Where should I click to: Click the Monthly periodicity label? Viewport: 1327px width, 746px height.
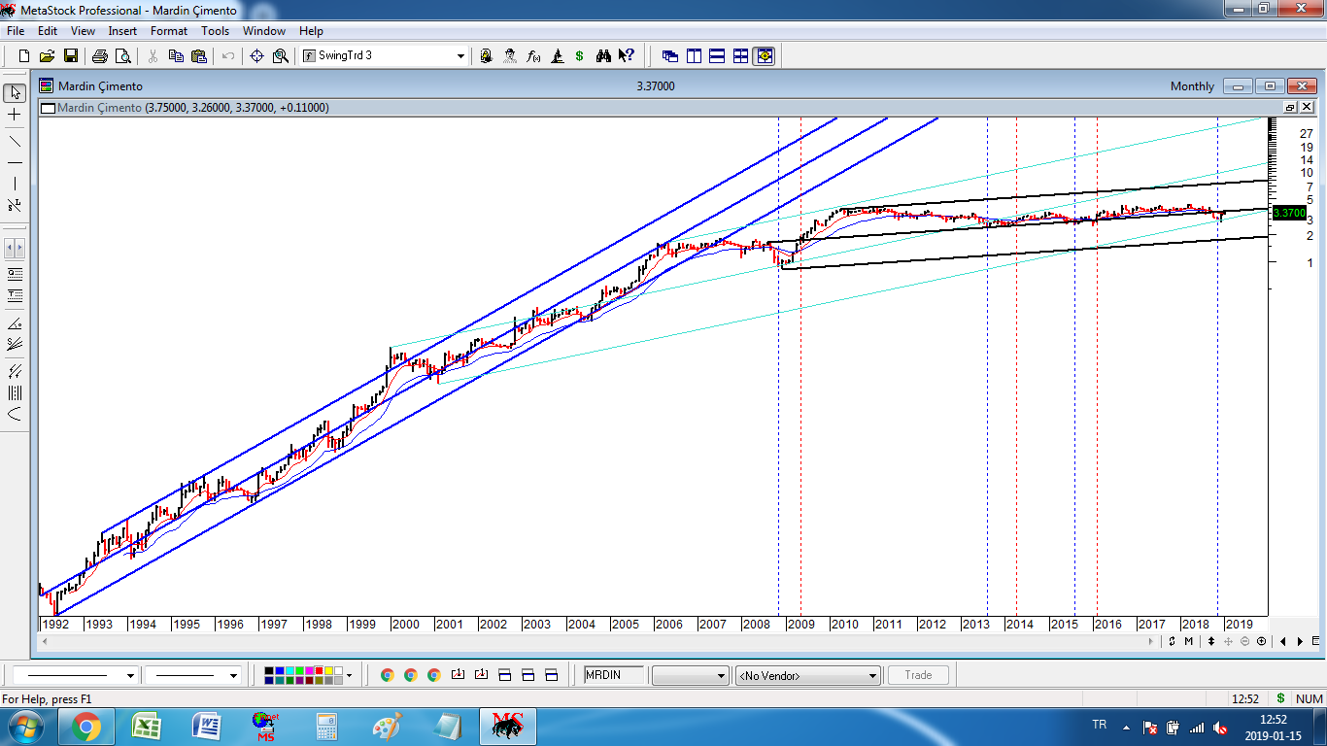pyautogui.click(x=1192, y=86)
